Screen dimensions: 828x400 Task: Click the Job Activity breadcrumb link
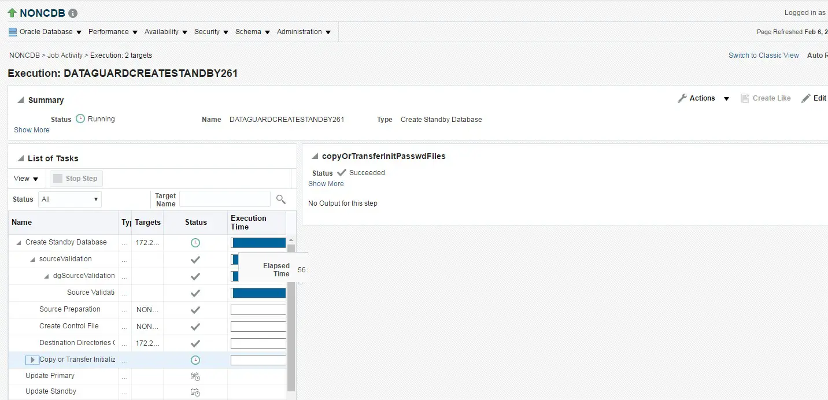coord(65,55)
